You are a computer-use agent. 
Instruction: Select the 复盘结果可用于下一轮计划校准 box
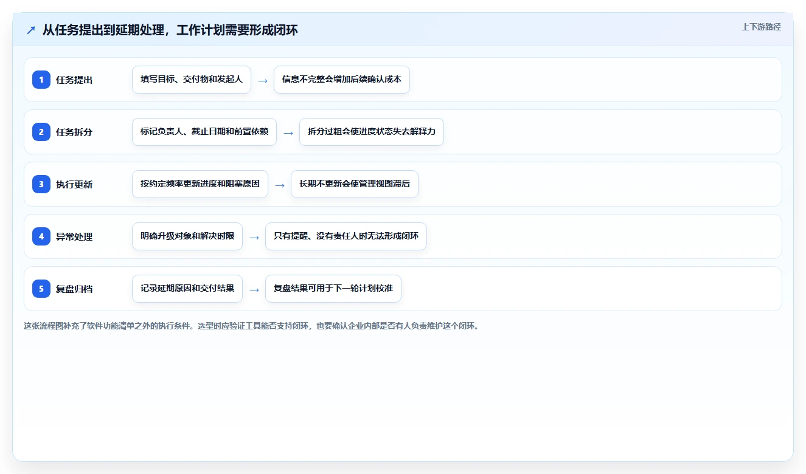click(333, 289)
